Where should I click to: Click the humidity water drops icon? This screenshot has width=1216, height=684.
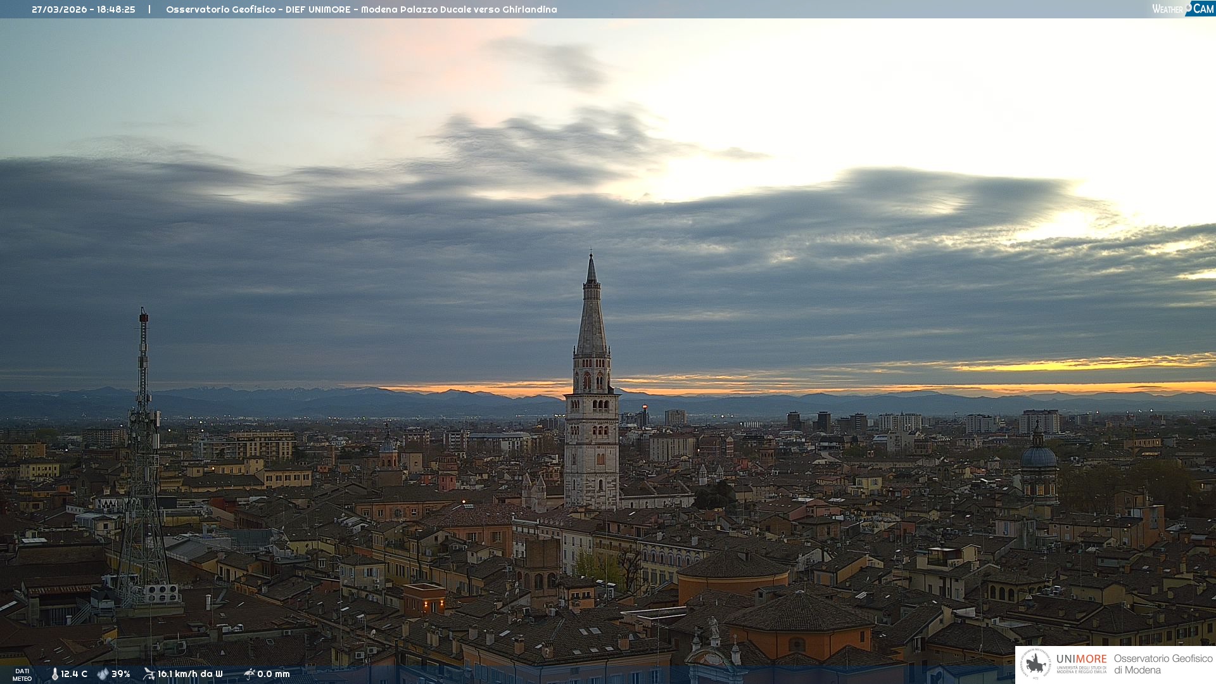tap(103, 674)
